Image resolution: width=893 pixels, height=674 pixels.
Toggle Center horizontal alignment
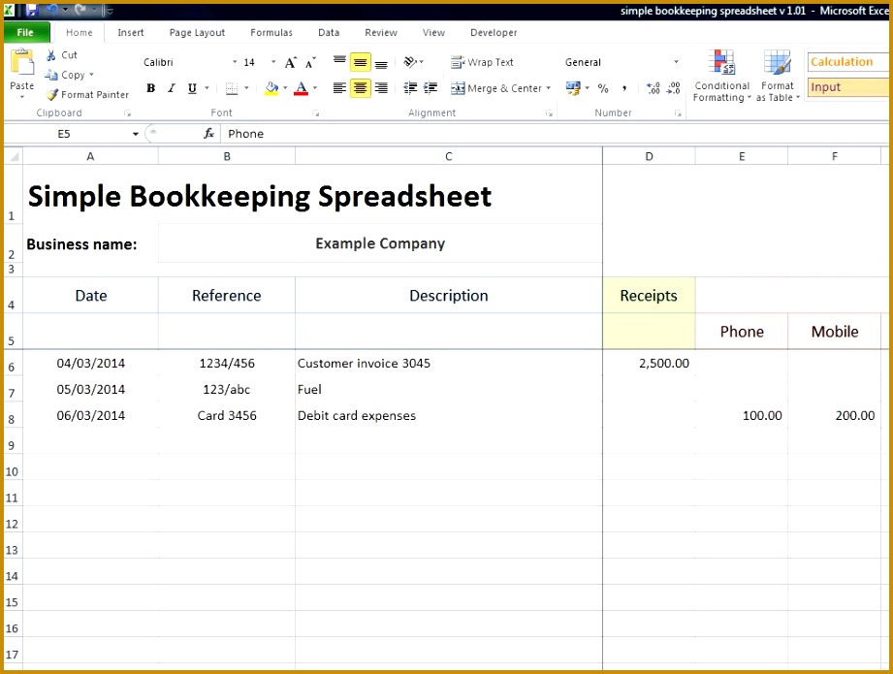click(x=360, y=88)
